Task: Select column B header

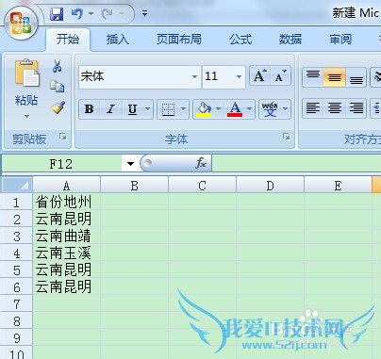Action: (135, 186)
